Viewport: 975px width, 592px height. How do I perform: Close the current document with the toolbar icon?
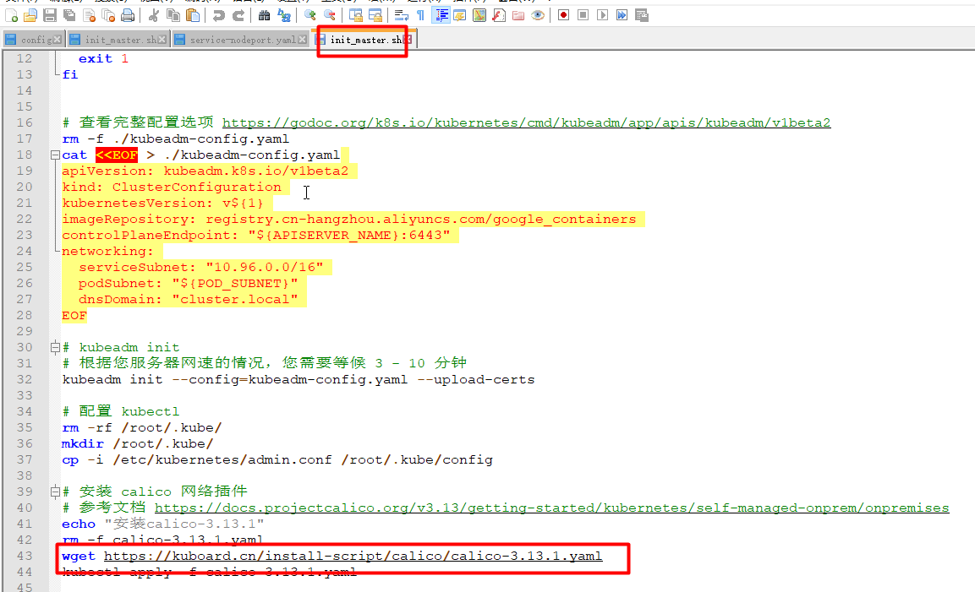[x=89, y=15]
